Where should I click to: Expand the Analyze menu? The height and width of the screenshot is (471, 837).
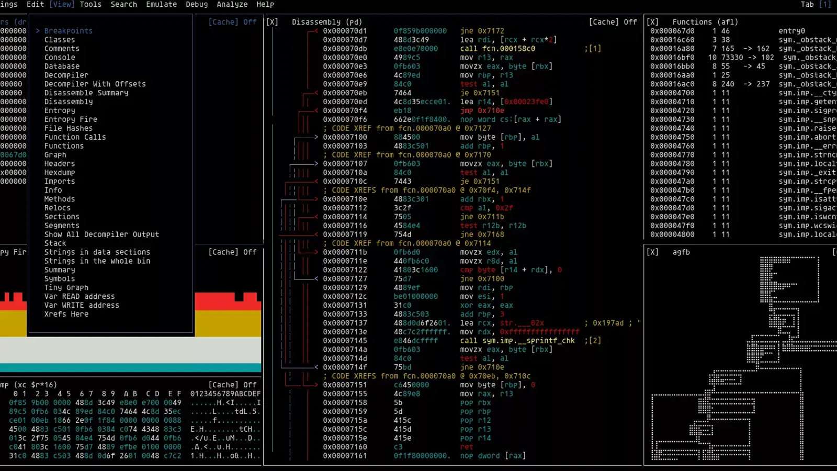click(x=232, y=4)
